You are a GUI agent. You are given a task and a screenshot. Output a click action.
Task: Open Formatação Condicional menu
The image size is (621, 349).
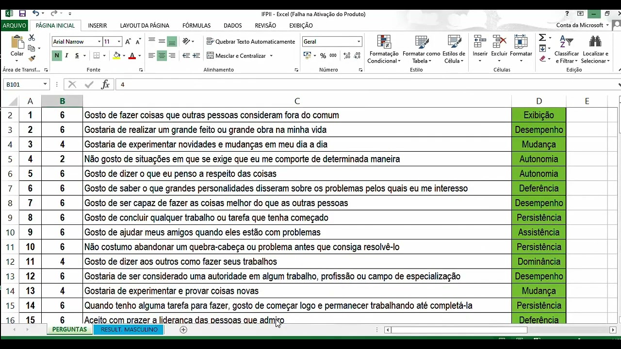click(384, 49)
